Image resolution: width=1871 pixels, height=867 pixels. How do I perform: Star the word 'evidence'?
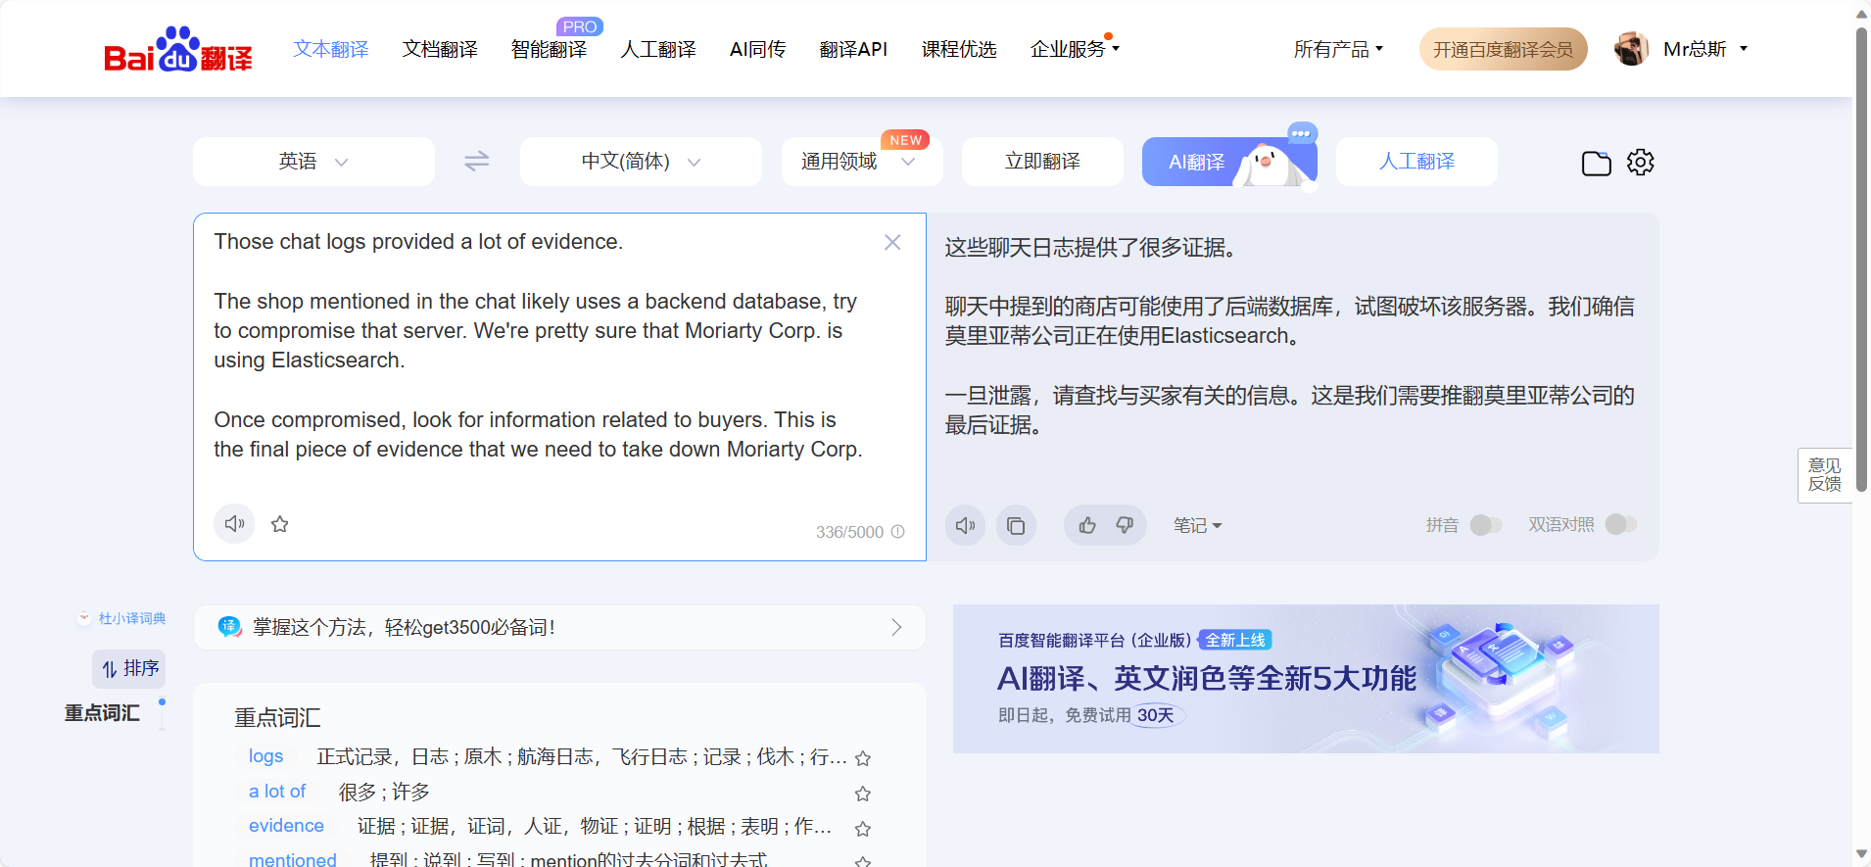click(x=863, y=829)
